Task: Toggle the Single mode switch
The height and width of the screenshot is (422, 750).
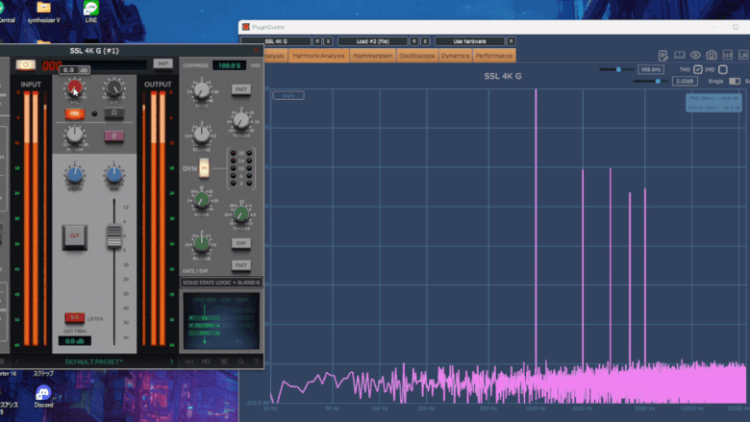Action: pos(735,82)
